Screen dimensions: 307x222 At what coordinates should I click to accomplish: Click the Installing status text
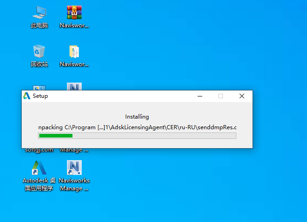pos(137,117)
